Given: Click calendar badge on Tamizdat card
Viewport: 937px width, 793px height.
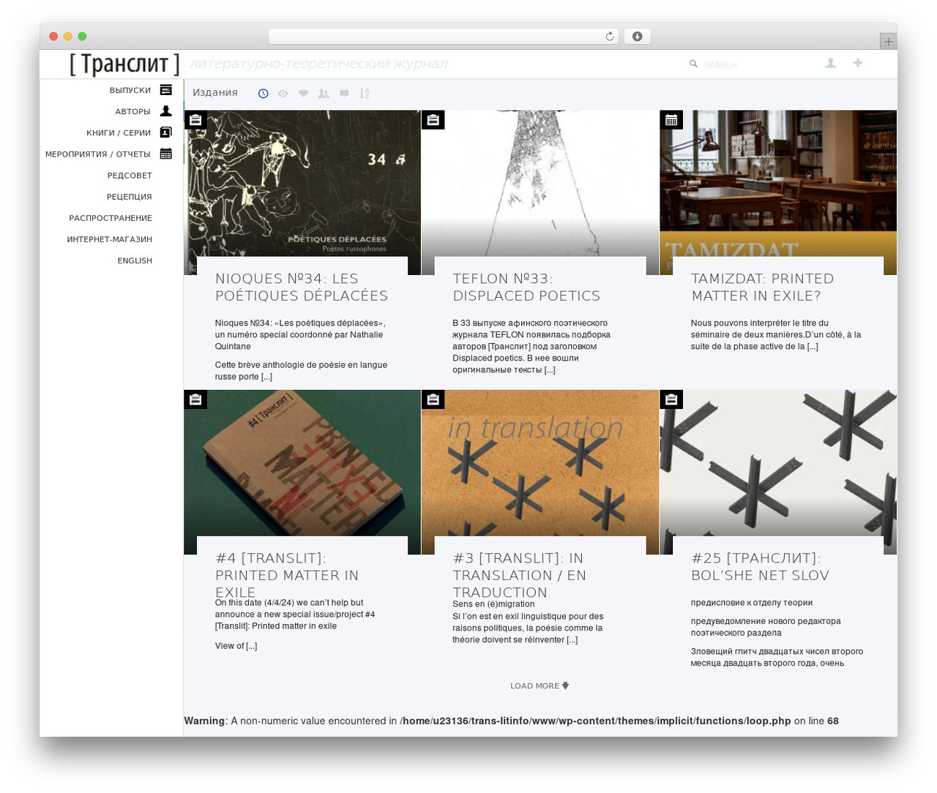Looking at the screenshot, I should pyautogui.click(x=671, y=120).
